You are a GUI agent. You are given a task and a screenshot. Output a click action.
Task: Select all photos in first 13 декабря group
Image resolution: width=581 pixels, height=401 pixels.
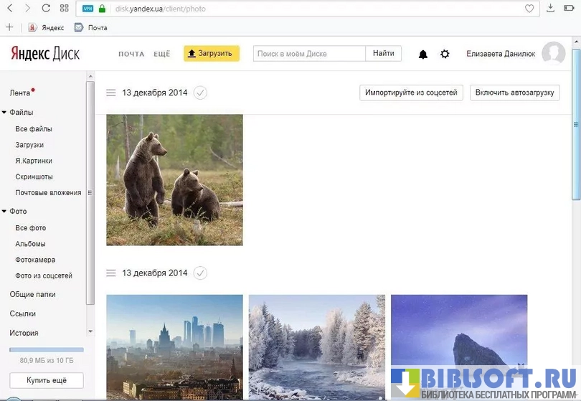point(201,93)
